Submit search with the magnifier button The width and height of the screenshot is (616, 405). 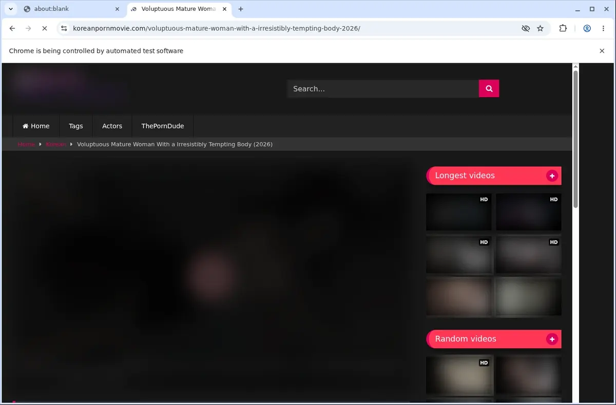point(489,89)
